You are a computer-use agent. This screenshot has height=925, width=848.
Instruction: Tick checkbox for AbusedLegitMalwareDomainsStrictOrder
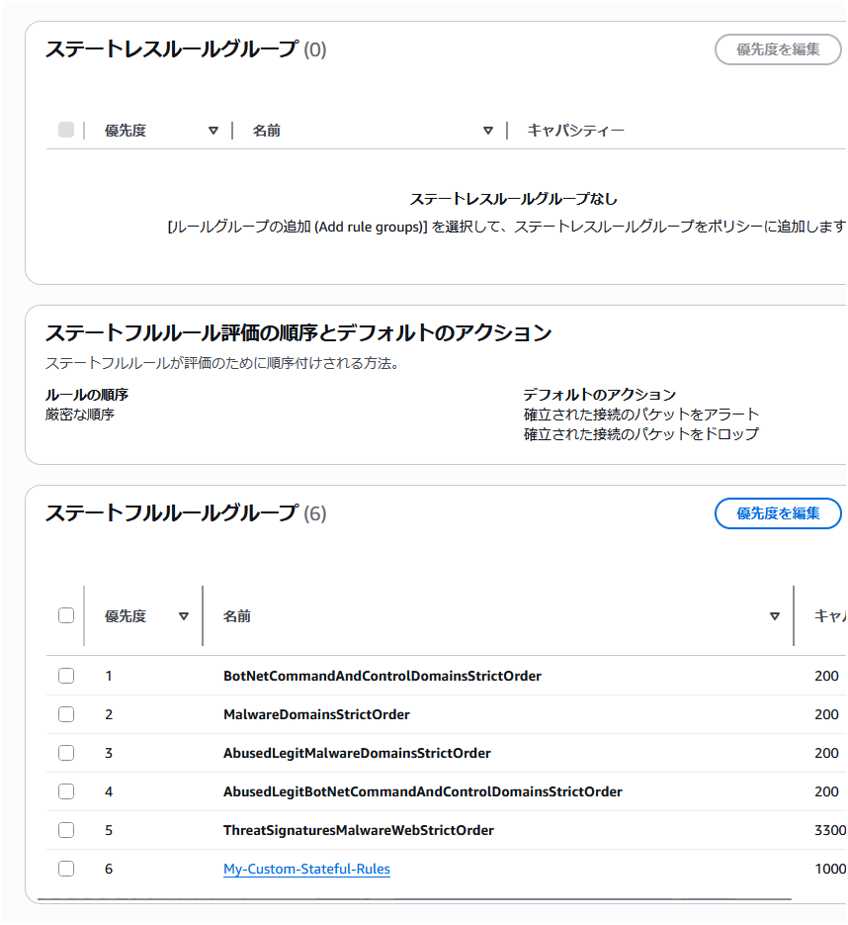(66, 753)
